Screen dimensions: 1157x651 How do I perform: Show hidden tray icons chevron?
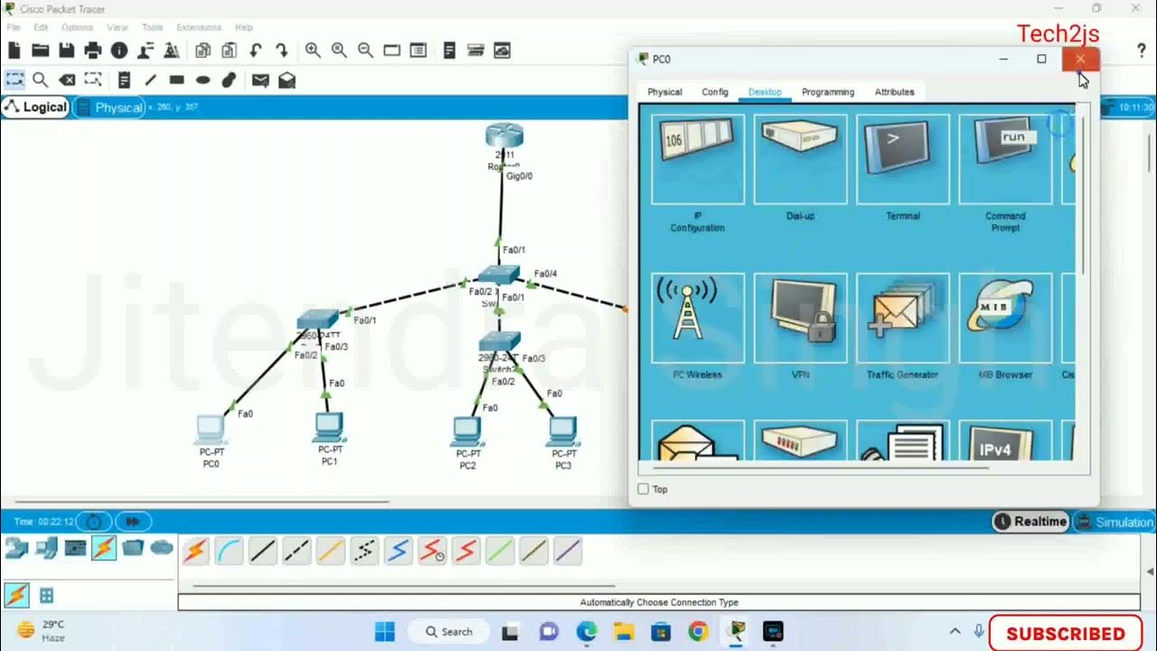[x=955, y=631]
